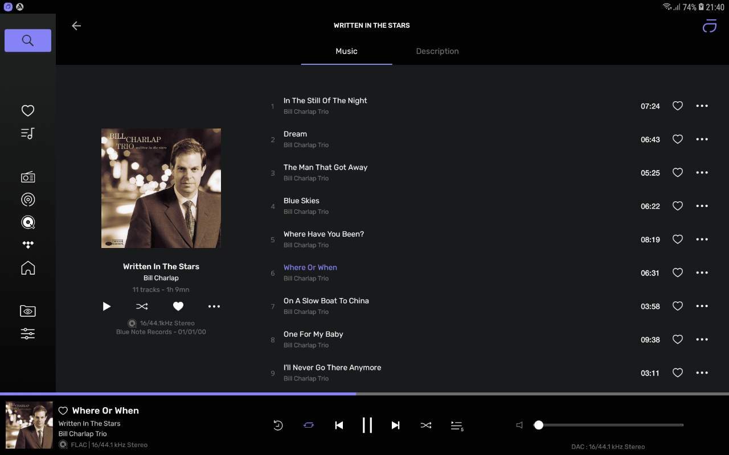
Task: Play the track titled Dream
Action: pyautogui.click(x=295, y=134)
